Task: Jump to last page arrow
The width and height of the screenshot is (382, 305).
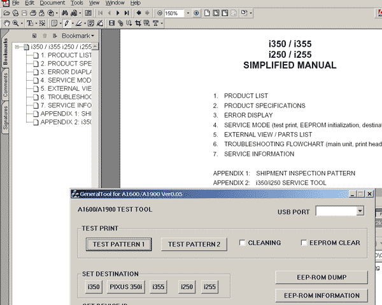Action: coord(127,13)
